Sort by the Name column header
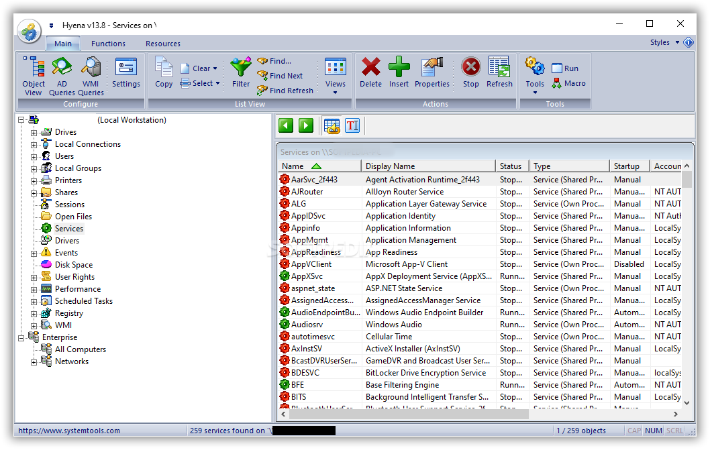Viewport: 710px width, 450px height. pos(319,166)
